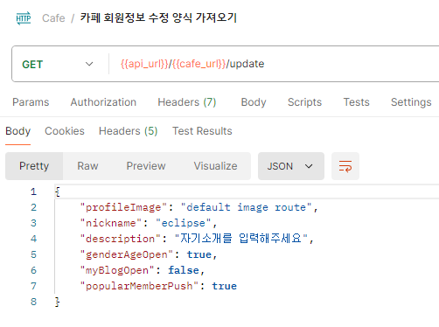Click the false value of myBlogOpen

pyautogui.click(x=184, y=270)
